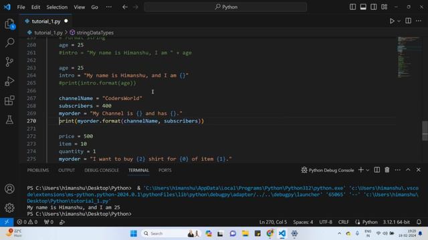Open the File menu

click(x=21, y=7)
